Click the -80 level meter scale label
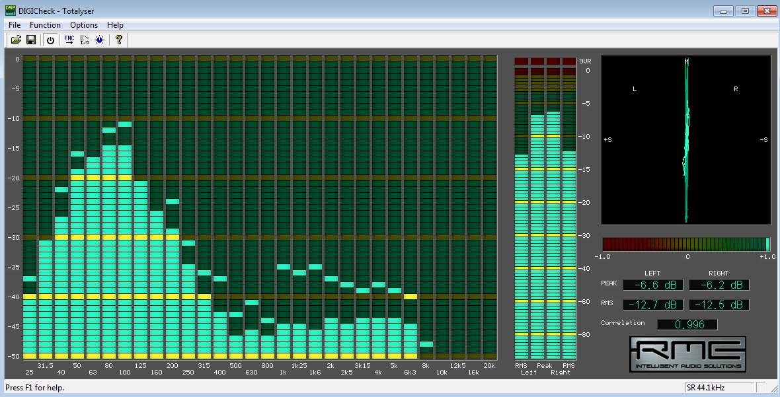This screenshot has width=780, height=397. [x=584, y=334]
